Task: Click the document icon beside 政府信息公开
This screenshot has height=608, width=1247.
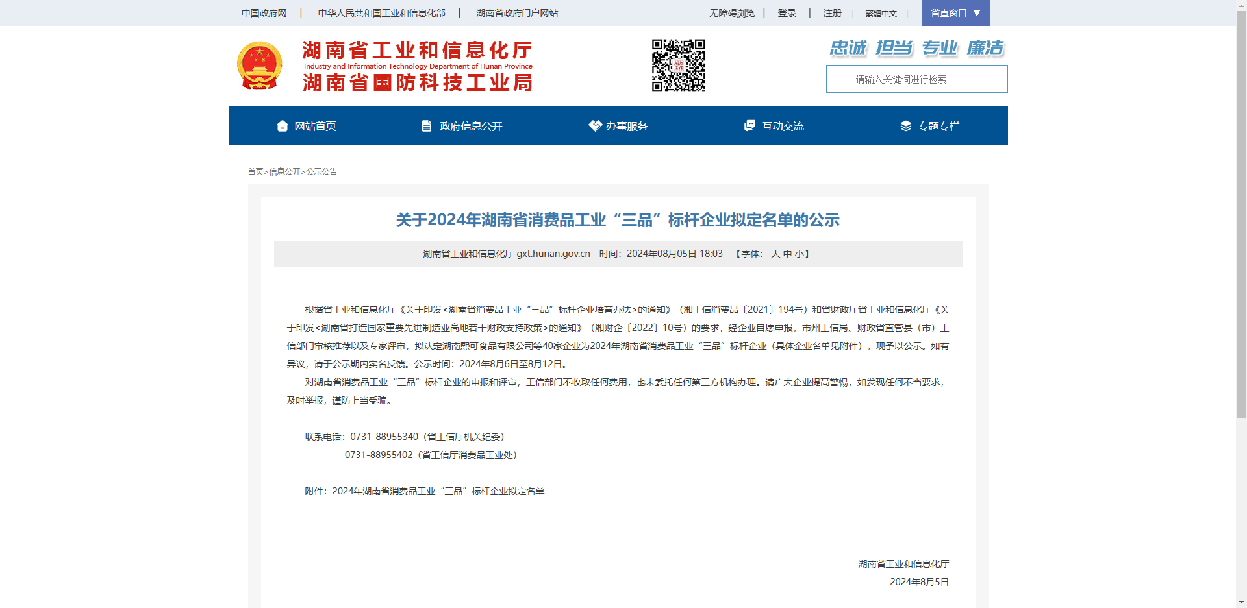Action: pyautogui.click(x=427, y=126)
